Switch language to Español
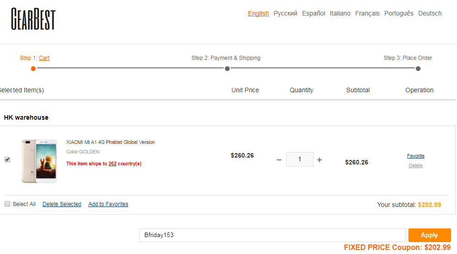457x254 pixels. [314, 13]
